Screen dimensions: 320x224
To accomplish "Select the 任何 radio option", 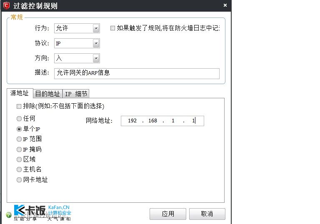I will [x=19, y=119].
